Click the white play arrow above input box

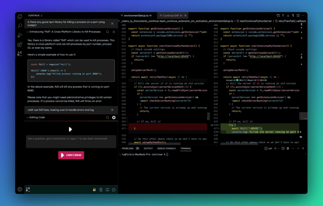click(x=70, y=129)
